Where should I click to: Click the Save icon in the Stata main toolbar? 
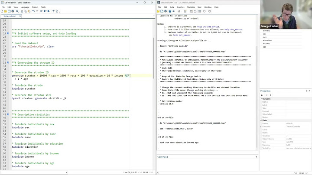(162, 11)
